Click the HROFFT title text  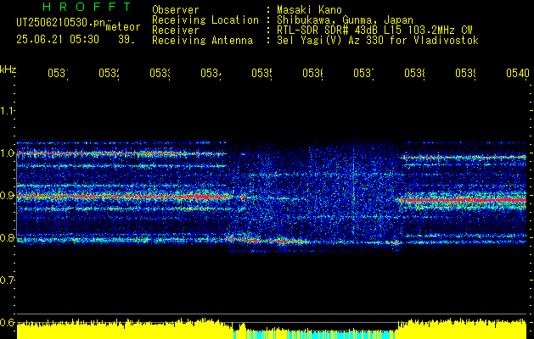coord(87,7)
